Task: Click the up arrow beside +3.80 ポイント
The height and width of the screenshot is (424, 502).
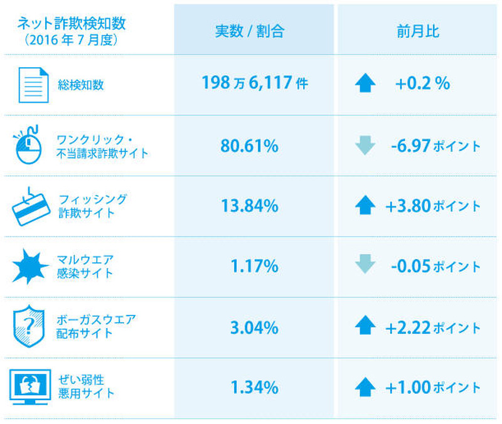Action: click(365, 206)
